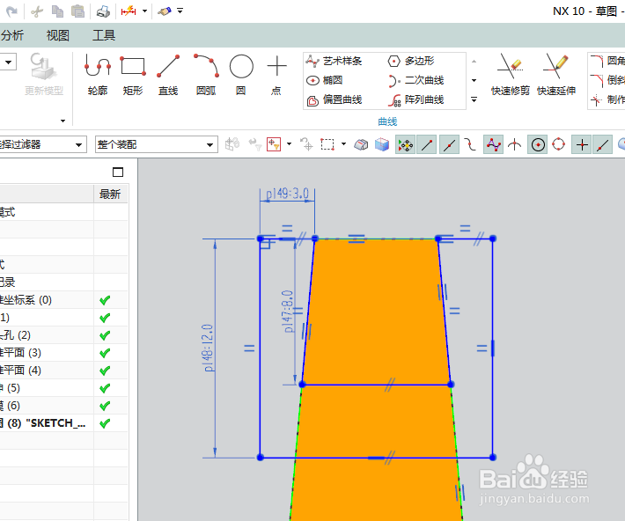Maximize the part navigator panel square button
Viewport: 625px width, 521px height.
118,172
